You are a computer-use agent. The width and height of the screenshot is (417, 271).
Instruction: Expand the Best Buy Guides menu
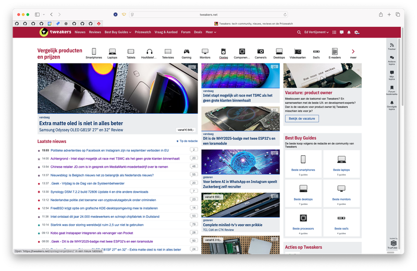pos(118,32)
